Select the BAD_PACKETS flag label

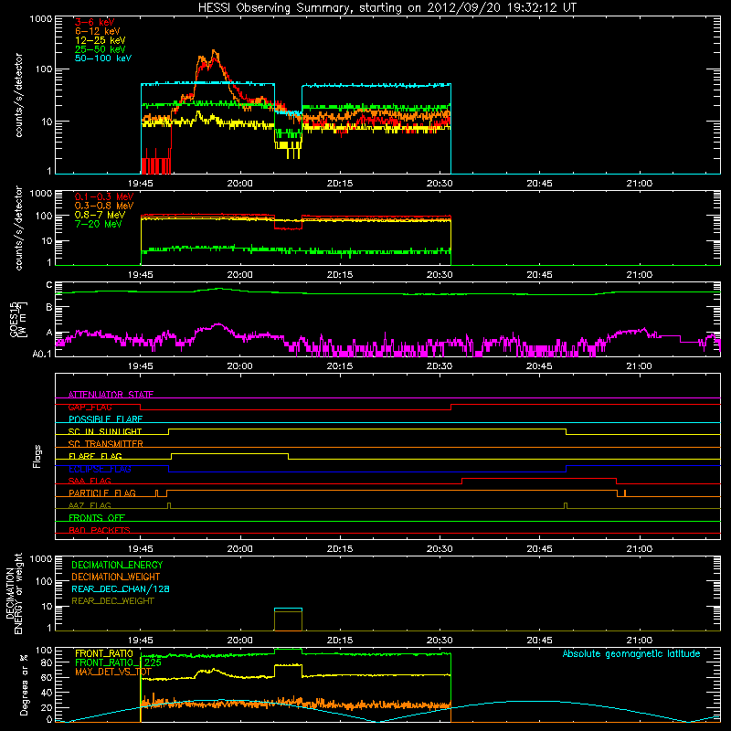100,530
